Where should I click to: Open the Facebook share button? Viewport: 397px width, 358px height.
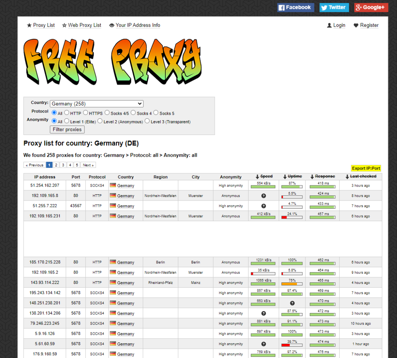pyautogui.click(x=295, y=7)
